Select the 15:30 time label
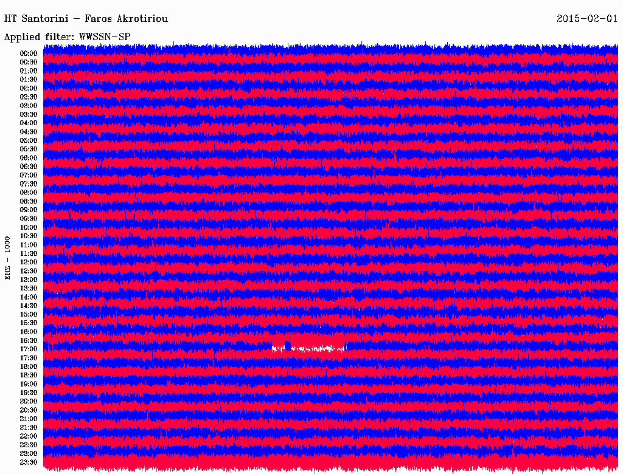623x474 pixels. (x=29, y=323)
